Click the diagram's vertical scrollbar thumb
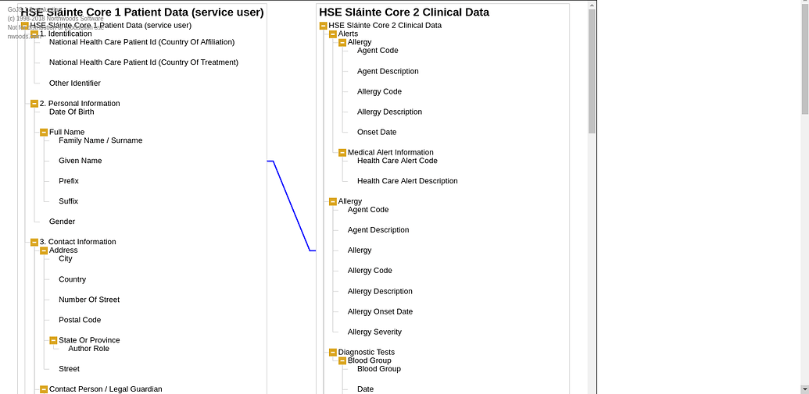 pyautogui.click(x=592, y=71)
